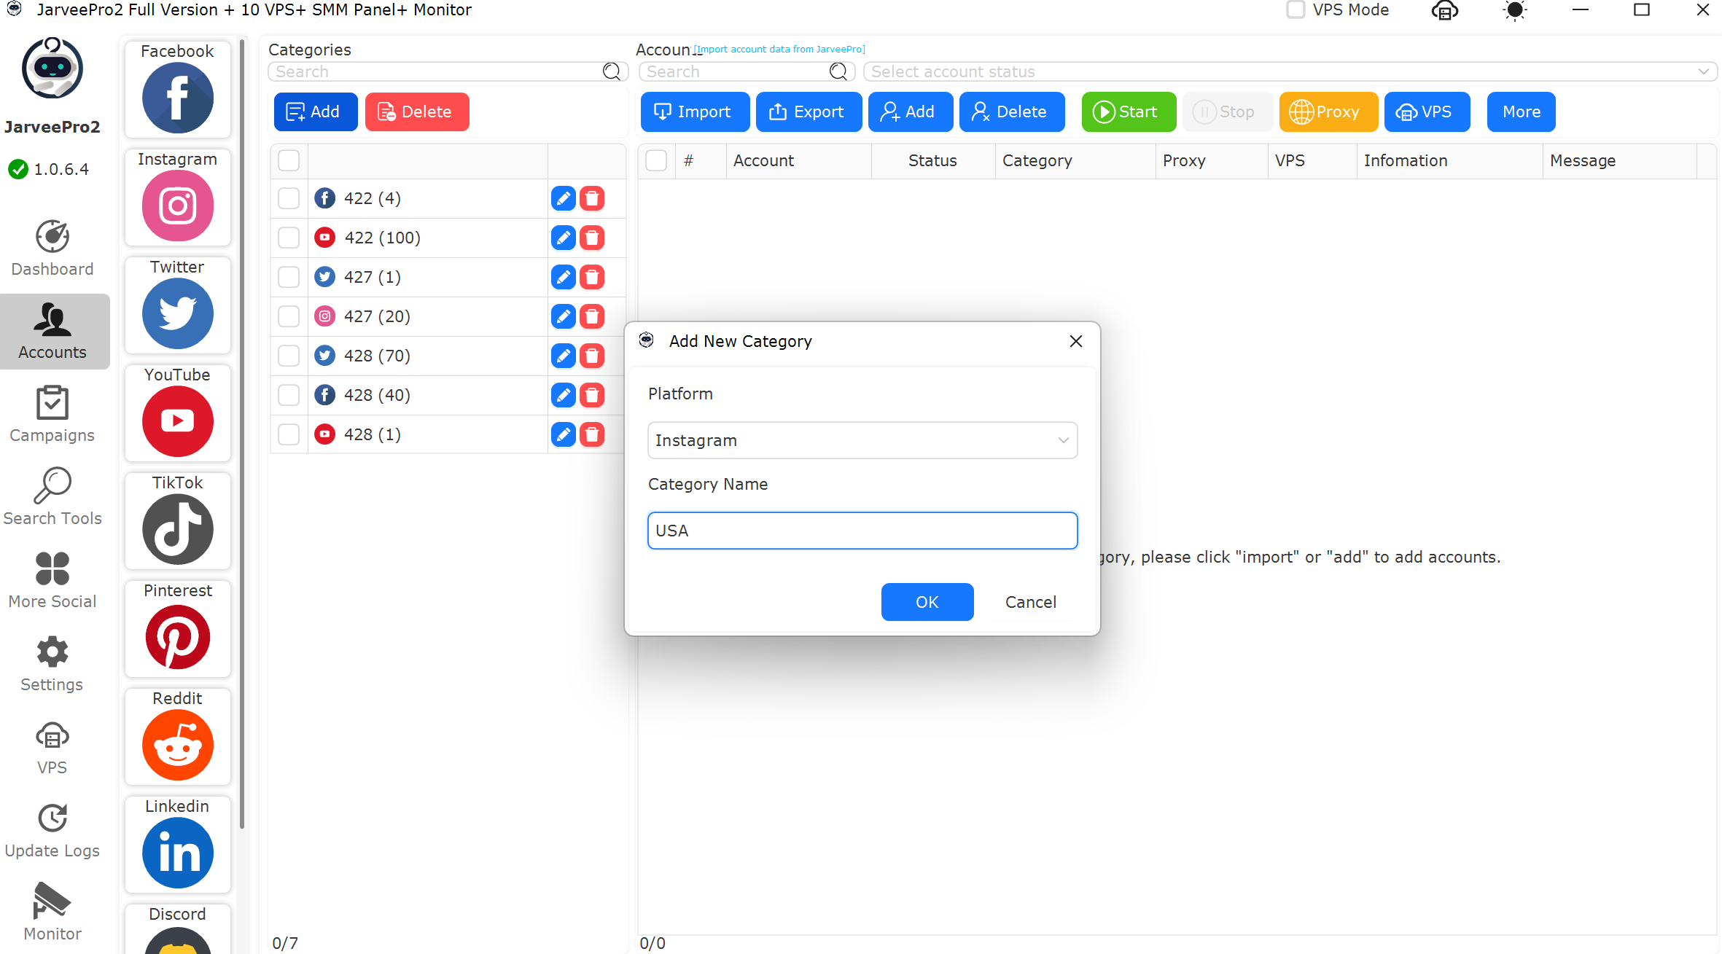
Task: Click the Accounts Search input field
Action: click(747, 71)
